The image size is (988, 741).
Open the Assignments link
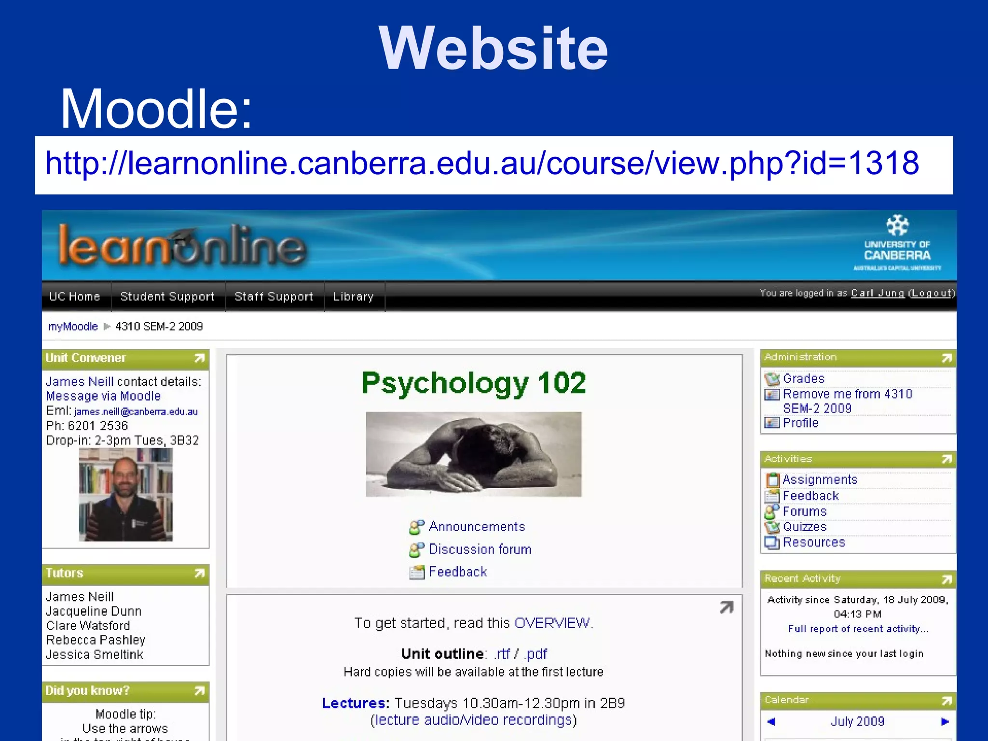coord(820,480)
